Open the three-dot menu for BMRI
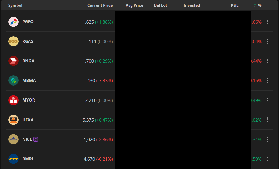Viewport: 279px width, 169px height. 267,159
